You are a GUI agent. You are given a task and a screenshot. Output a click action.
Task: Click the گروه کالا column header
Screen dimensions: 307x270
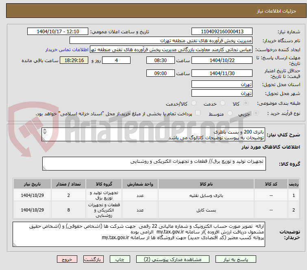104,184
